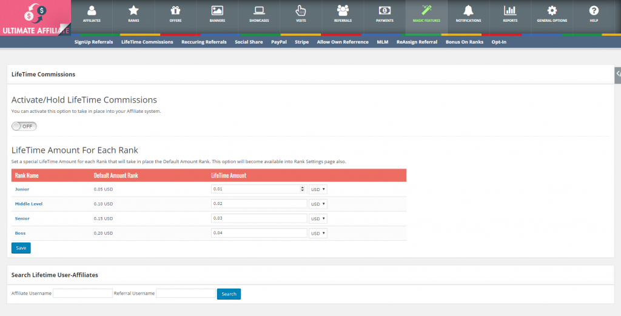Go to LifeTime Commissions submenu
The width and height of the screenshot is (621, 316).
[147, 42]
